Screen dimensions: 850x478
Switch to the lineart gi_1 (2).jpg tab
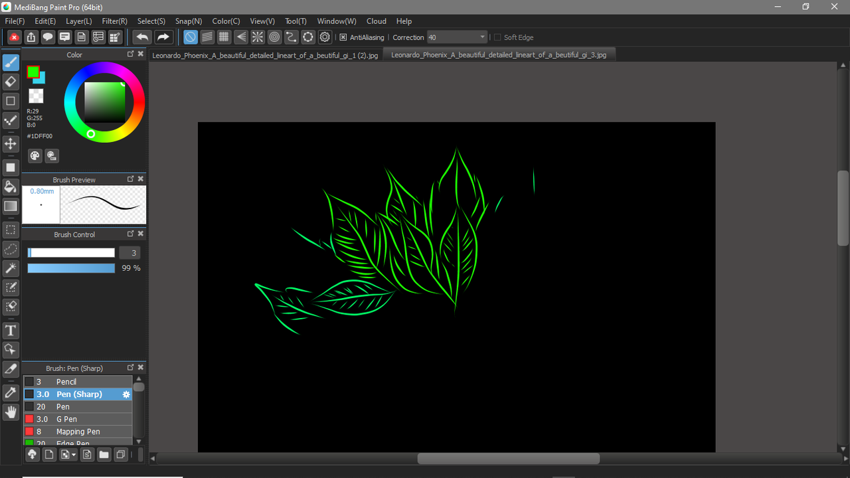tap(266, 55)
